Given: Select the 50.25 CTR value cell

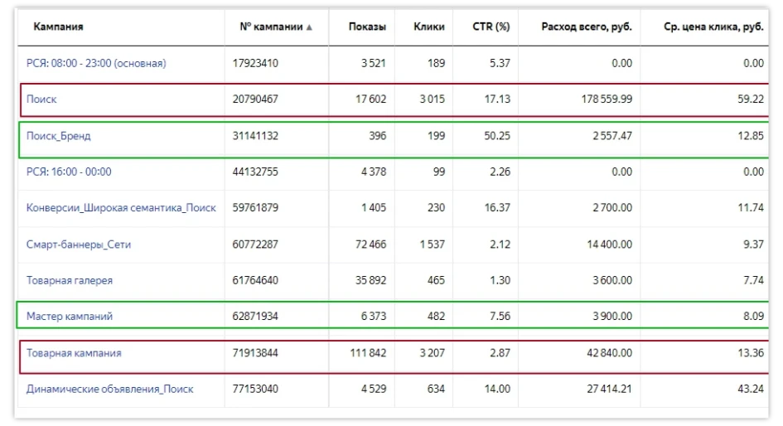Looking at the screenshot, I should point(496,136).
